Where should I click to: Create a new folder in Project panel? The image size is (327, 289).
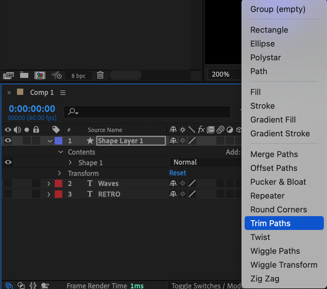click(x=24, y=75)
